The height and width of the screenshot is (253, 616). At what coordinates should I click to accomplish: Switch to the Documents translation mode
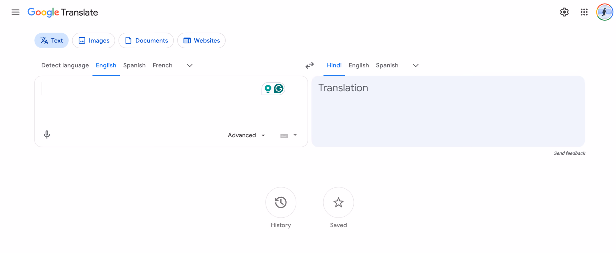point(146,41)
